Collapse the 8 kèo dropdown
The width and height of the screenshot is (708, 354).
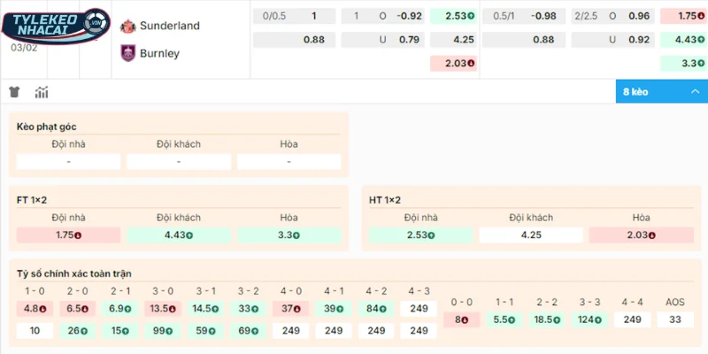pos(661,92)
